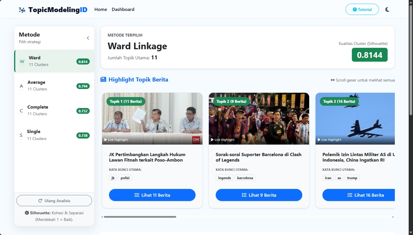Click the 0.814 score badge
Image resolution: width=413 pixels, height=235 pixels.
coord(83,62)
